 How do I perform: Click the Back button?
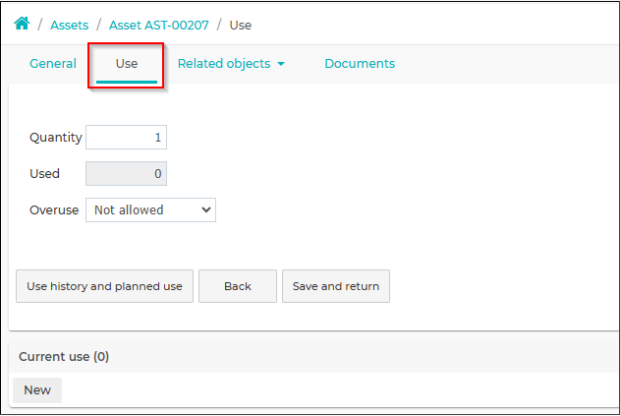click(238, 286)
